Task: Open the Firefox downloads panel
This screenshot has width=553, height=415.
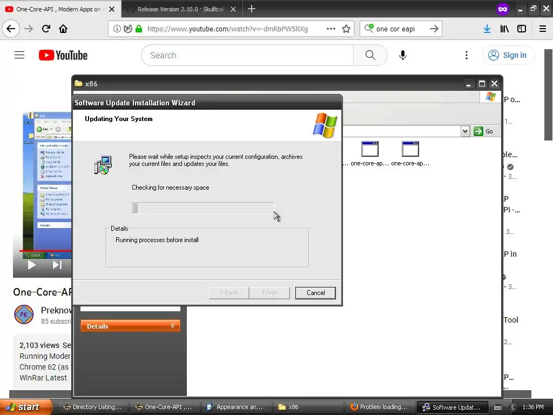Action: pos(487,29)
